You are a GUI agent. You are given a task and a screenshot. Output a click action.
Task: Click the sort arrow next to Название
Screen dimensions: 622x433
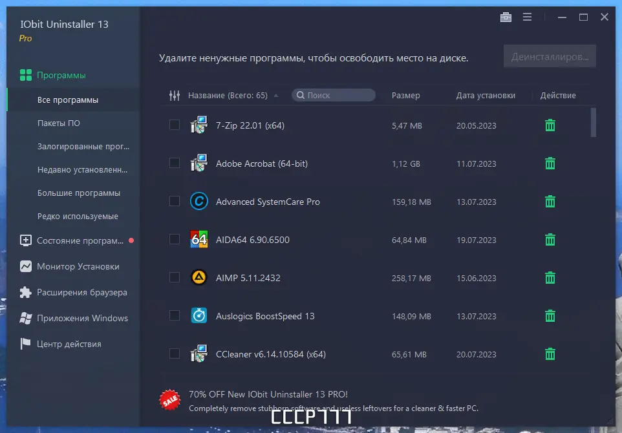pos(276,96)
